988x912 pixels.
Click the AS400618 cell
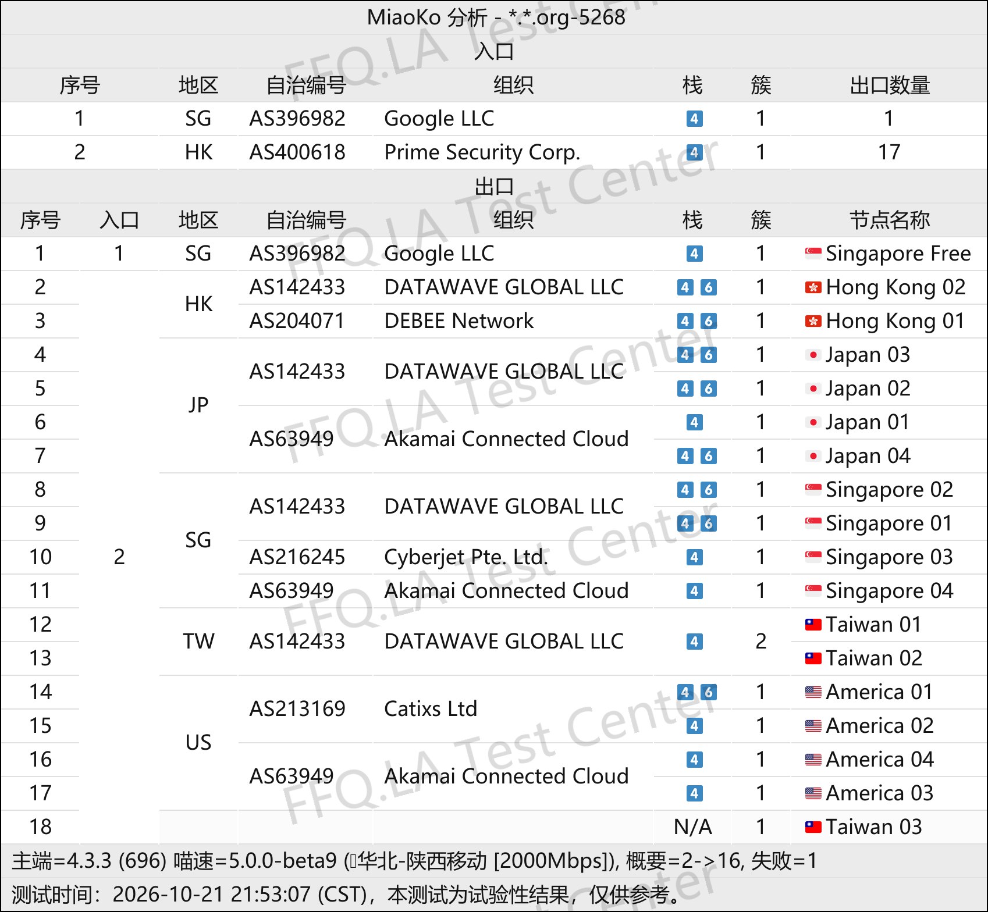[x=297, y=152]
